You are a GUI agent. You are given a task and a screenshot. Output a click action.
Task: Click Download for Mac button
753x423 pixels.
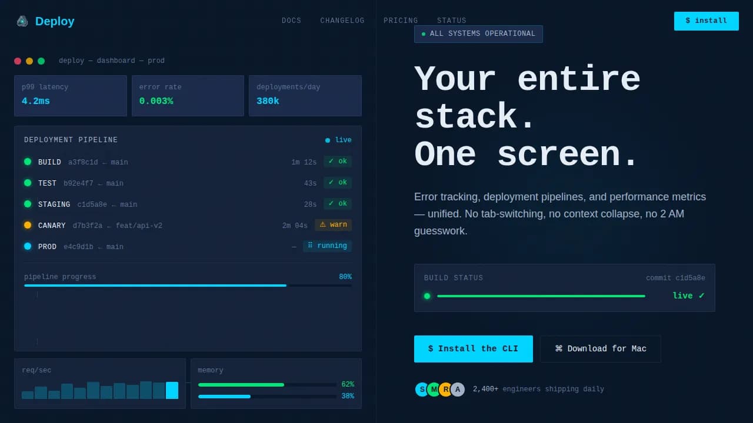(x=600, y=349)
